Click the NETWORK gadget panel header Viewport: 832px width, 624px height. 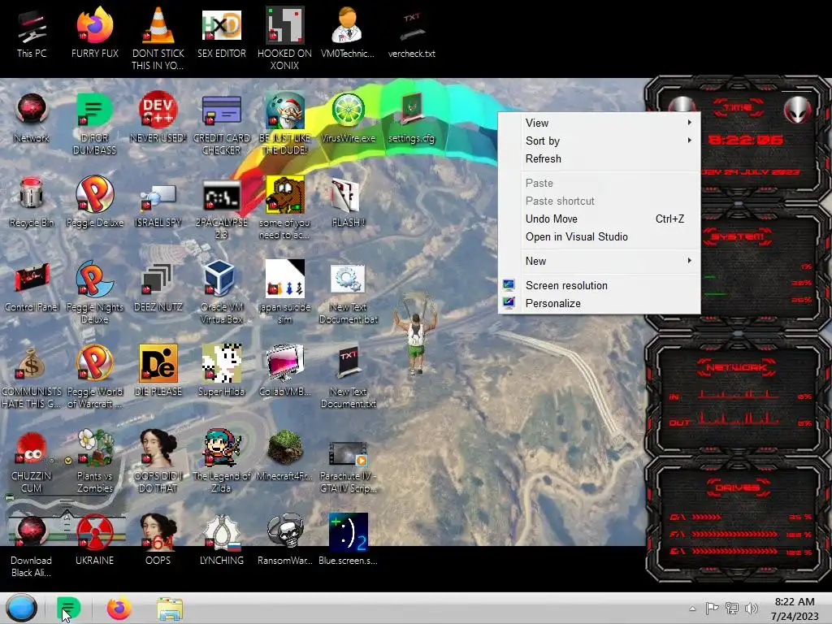[x=736, y=366]
